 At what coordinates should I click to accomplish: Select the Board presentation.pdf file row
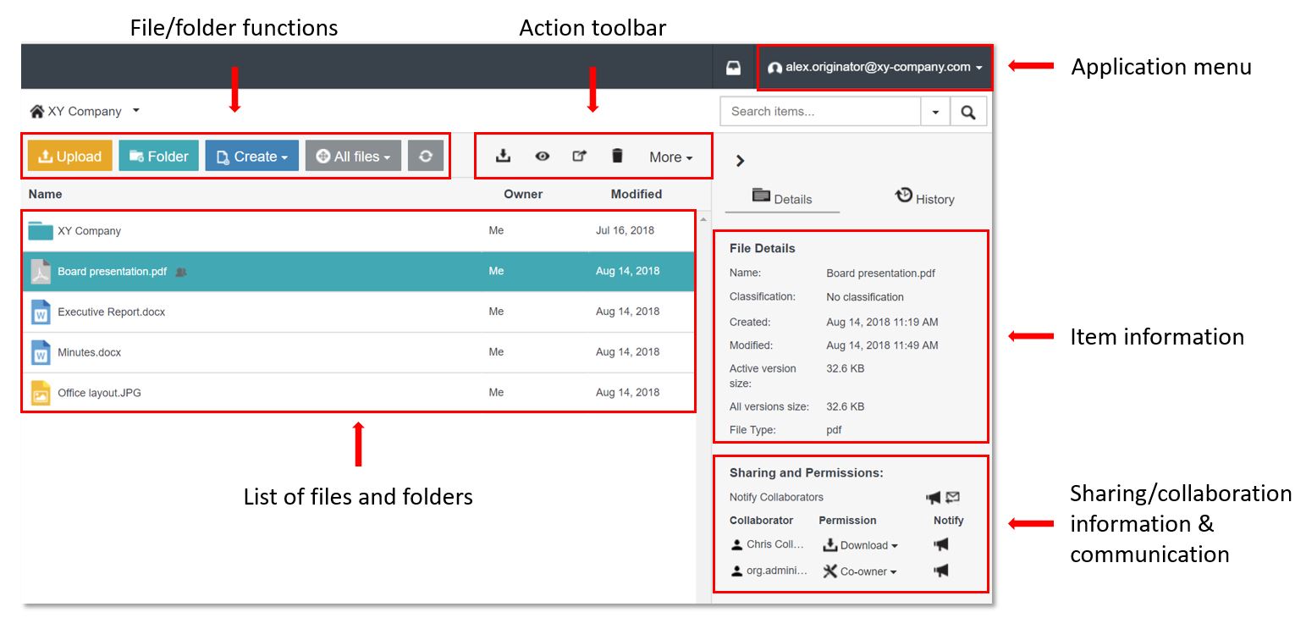(358, 271)
